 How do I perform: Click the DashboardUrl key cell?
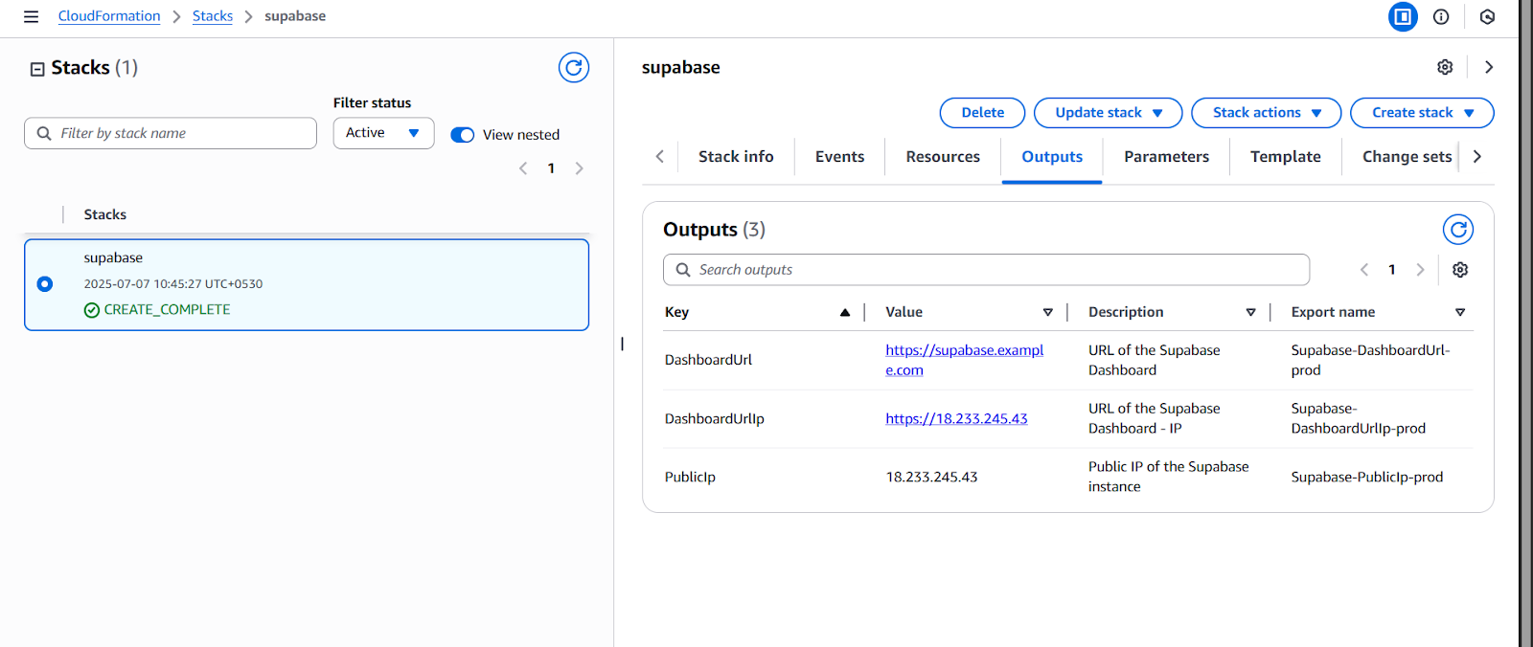click(708, 360)
